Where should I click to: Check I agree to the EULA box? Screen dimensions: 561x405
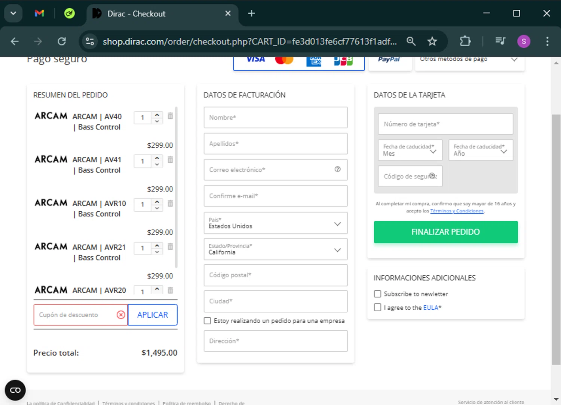pos(377,307)
